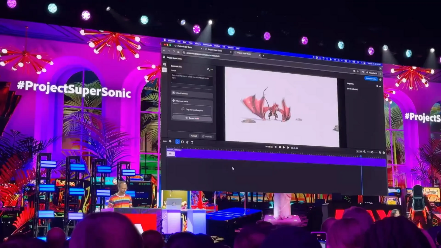The image size is (441, 248).
Task: Click the Record Audio button
Action: tap(192, 118)
